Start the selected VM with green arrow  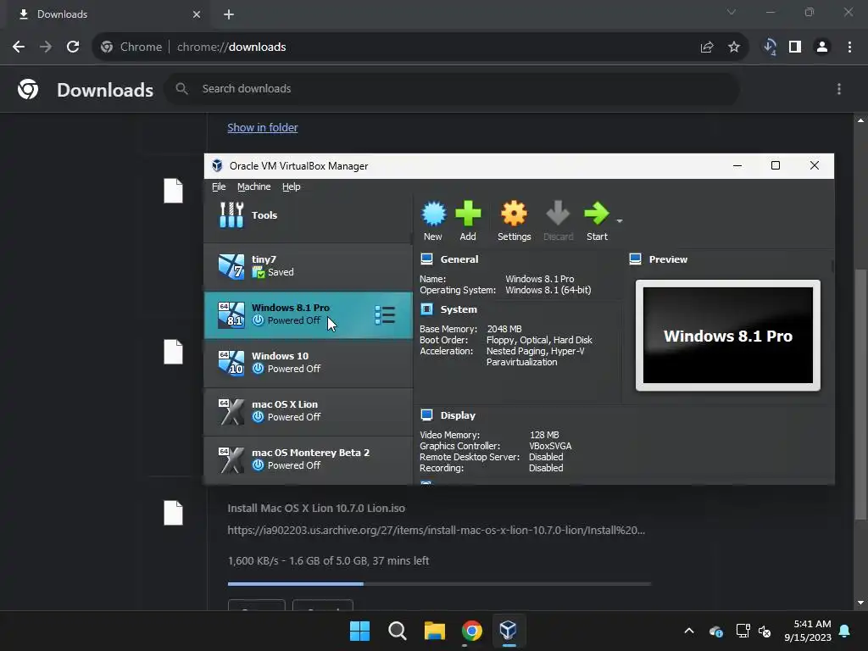pyautogui.click(x=596, y=214)
